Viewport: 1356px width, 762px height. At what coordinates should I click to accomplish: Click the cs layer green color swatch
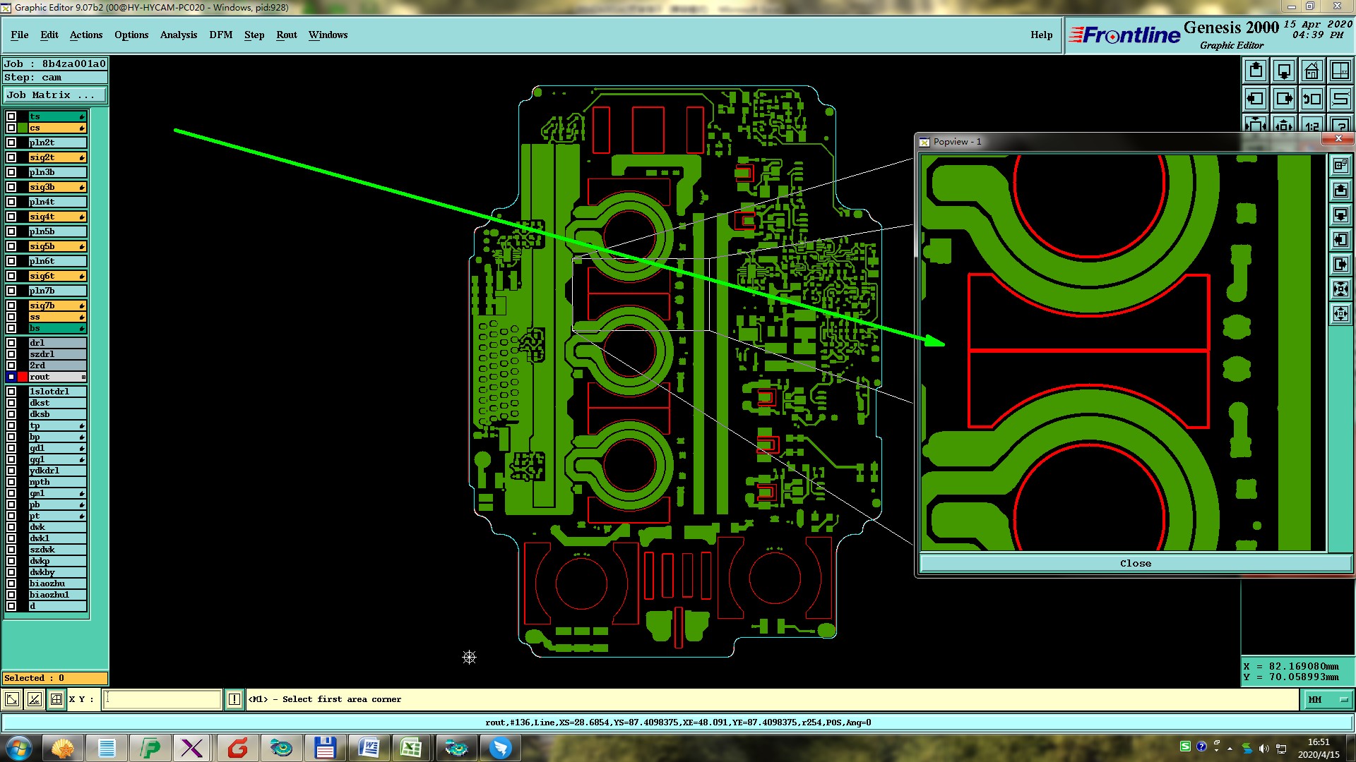pos(23,128)
